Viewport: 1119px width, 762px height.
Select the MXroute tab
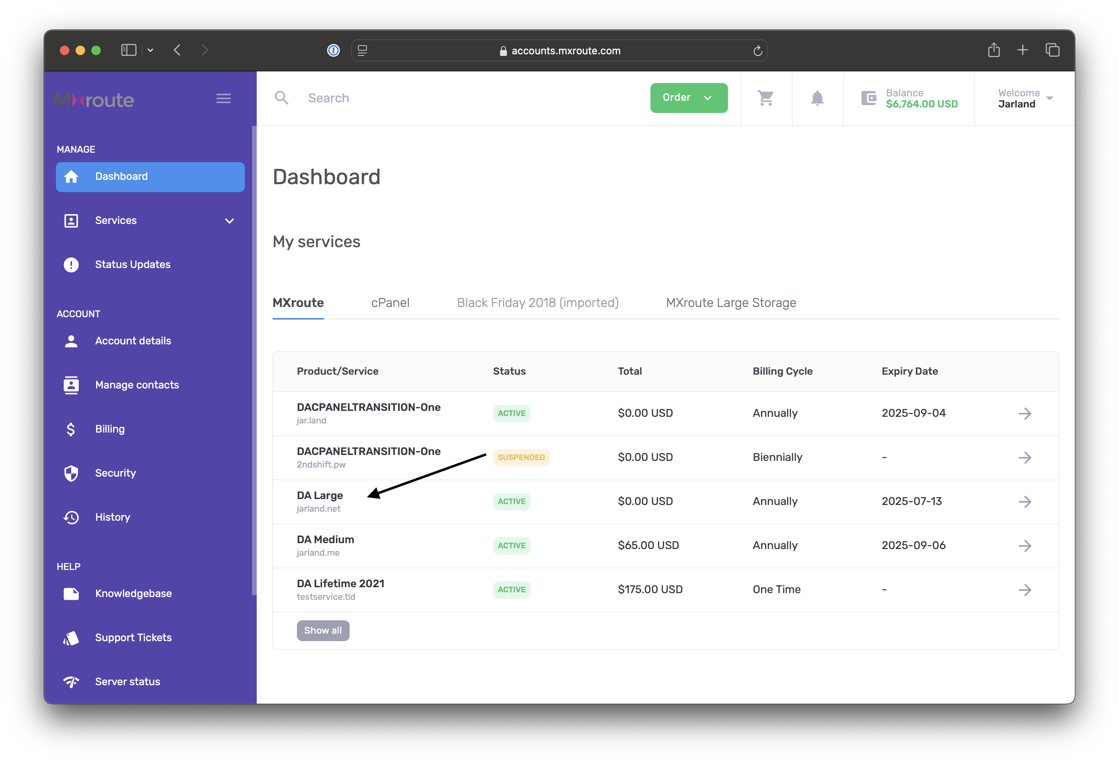pyautogui.click(x=298, y=303)
